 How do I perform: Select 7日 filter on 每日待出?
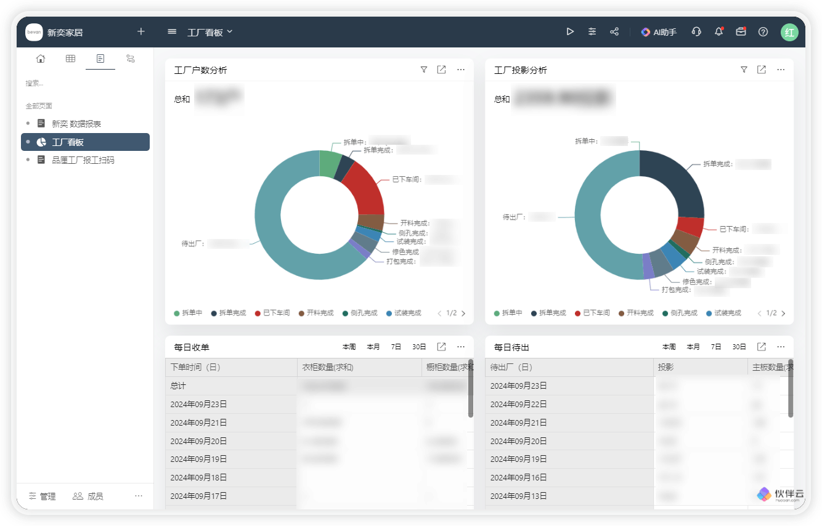pyautogui.click(x=716, y=347)
